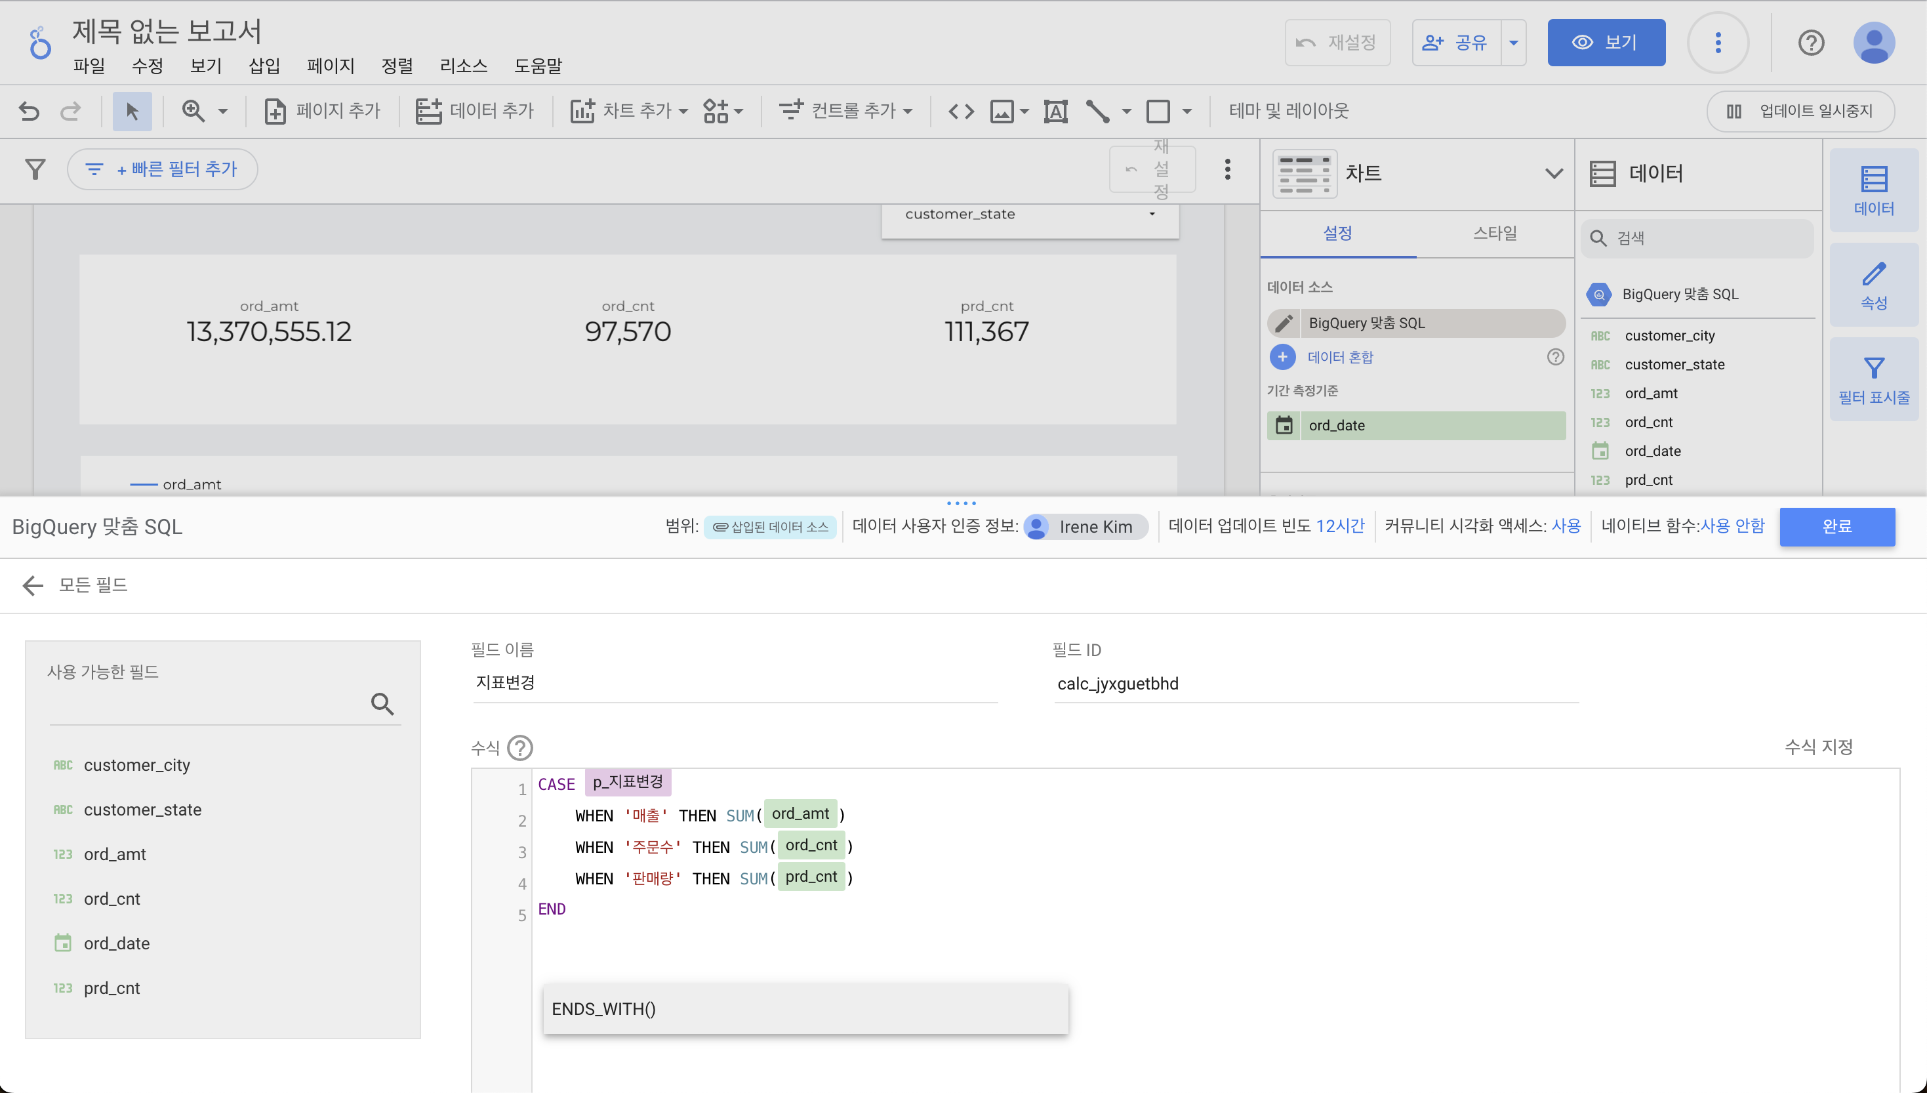Click the 완료 button
This screenshot has height=1093, width=1927.
[1836, 526]
